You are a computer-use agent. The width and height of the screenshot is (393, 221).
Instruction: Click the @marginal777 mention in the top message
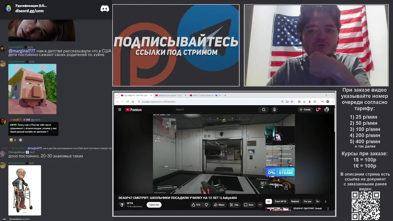pyautogui.click(x=22, y=51)
